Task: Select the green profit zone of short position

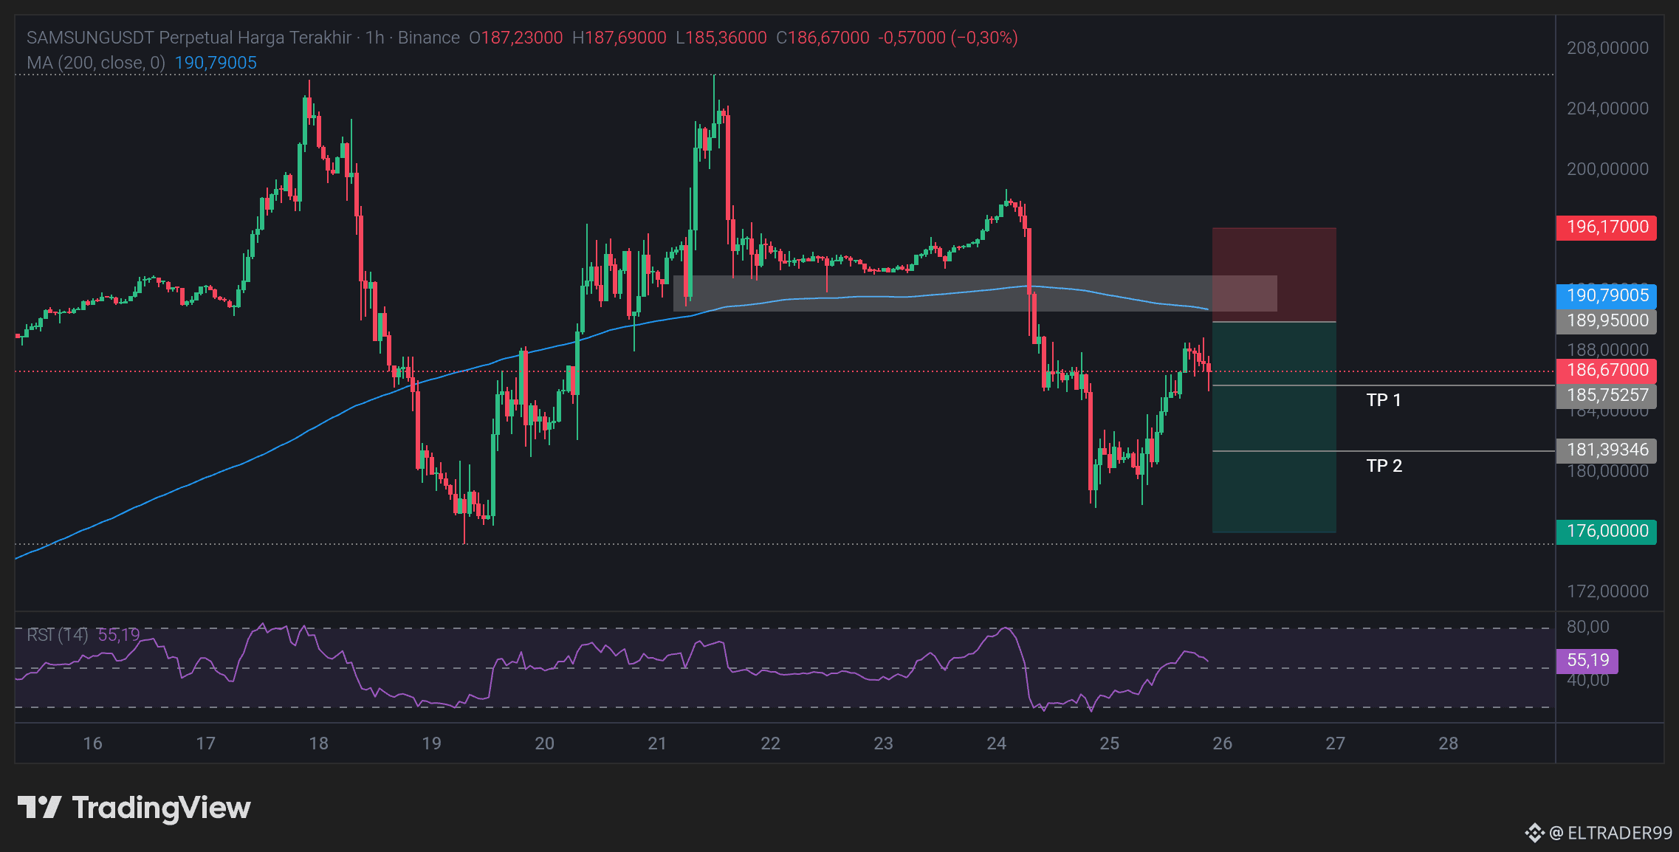Action: (x=1274, y=427)
